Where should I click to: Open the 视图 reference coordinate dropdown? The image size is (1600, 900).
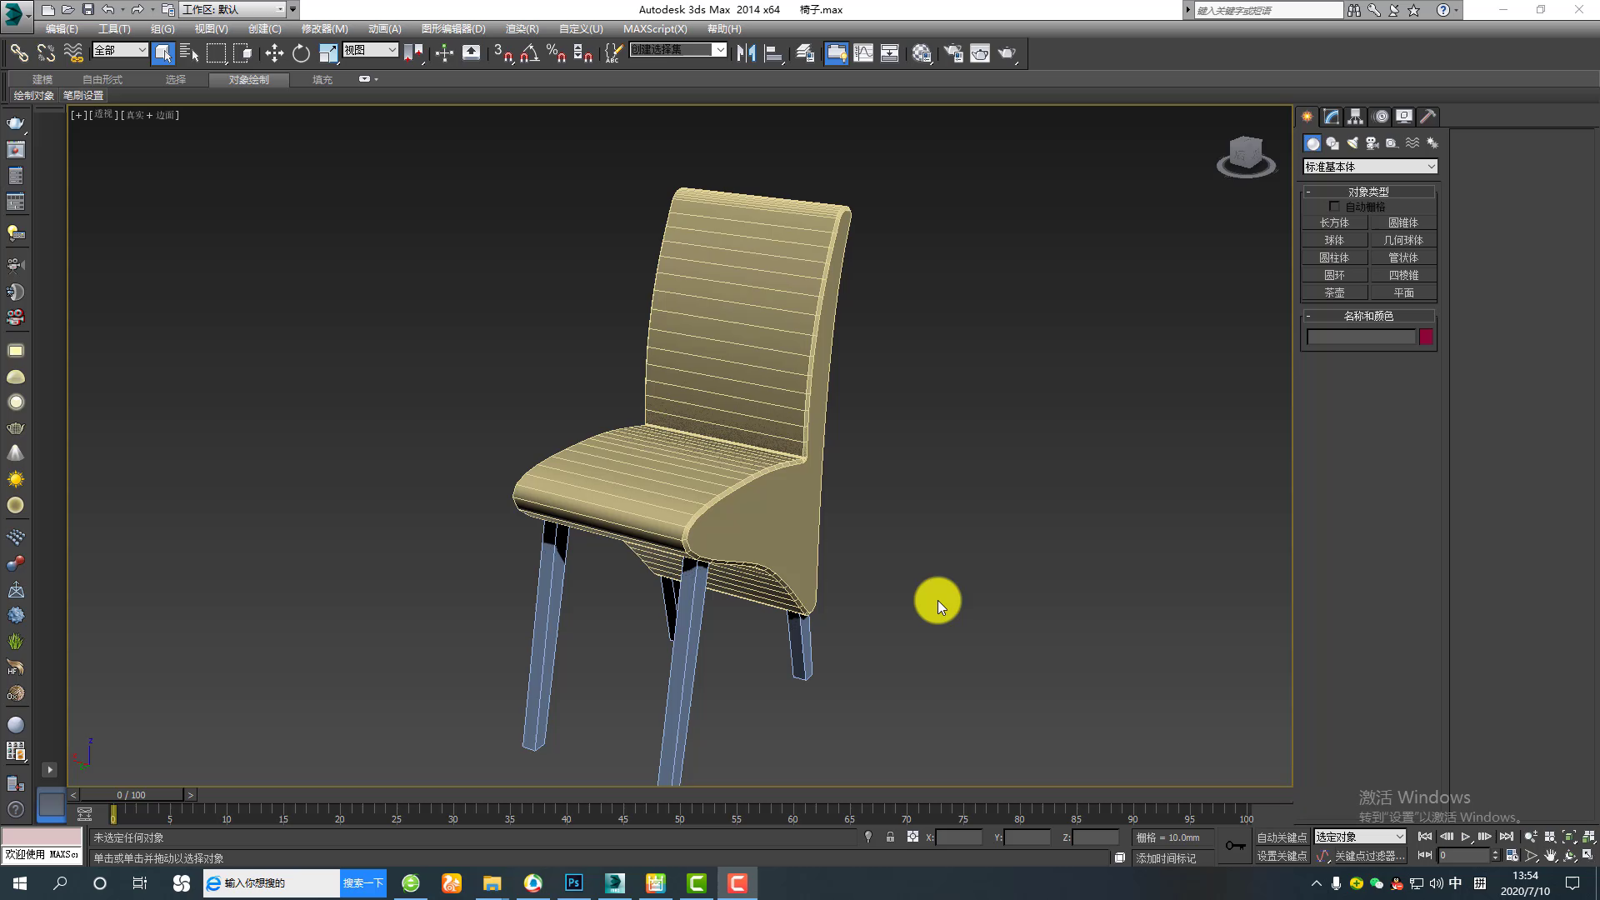click(x=370, y=50)
